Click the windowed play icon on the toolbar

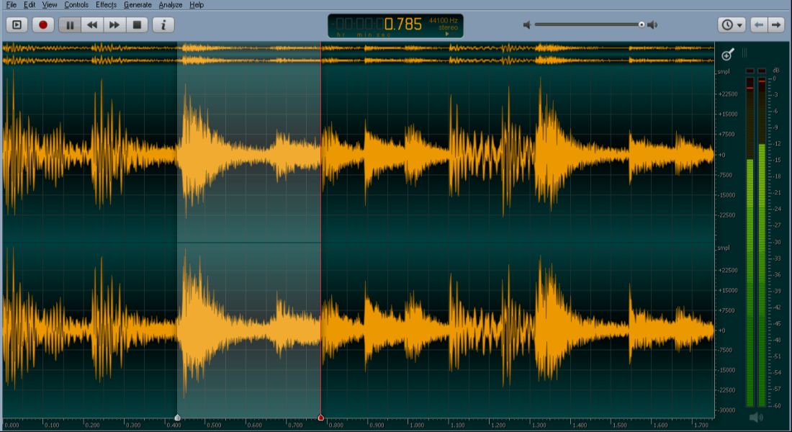17,24
